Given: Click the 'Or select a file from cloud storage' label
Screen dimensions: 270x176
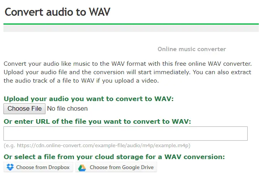Looking at the screenshot, I should tap(114, 157).
